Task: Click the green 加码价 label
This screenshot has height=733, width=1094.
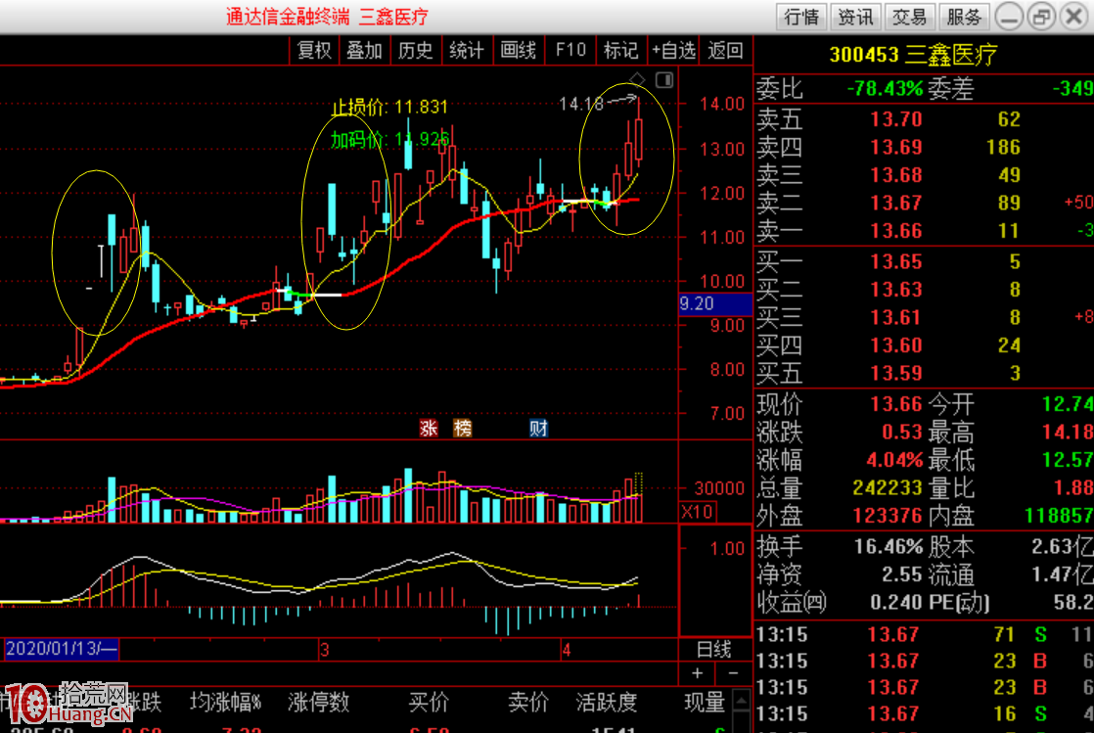Action: coord(389,140)
